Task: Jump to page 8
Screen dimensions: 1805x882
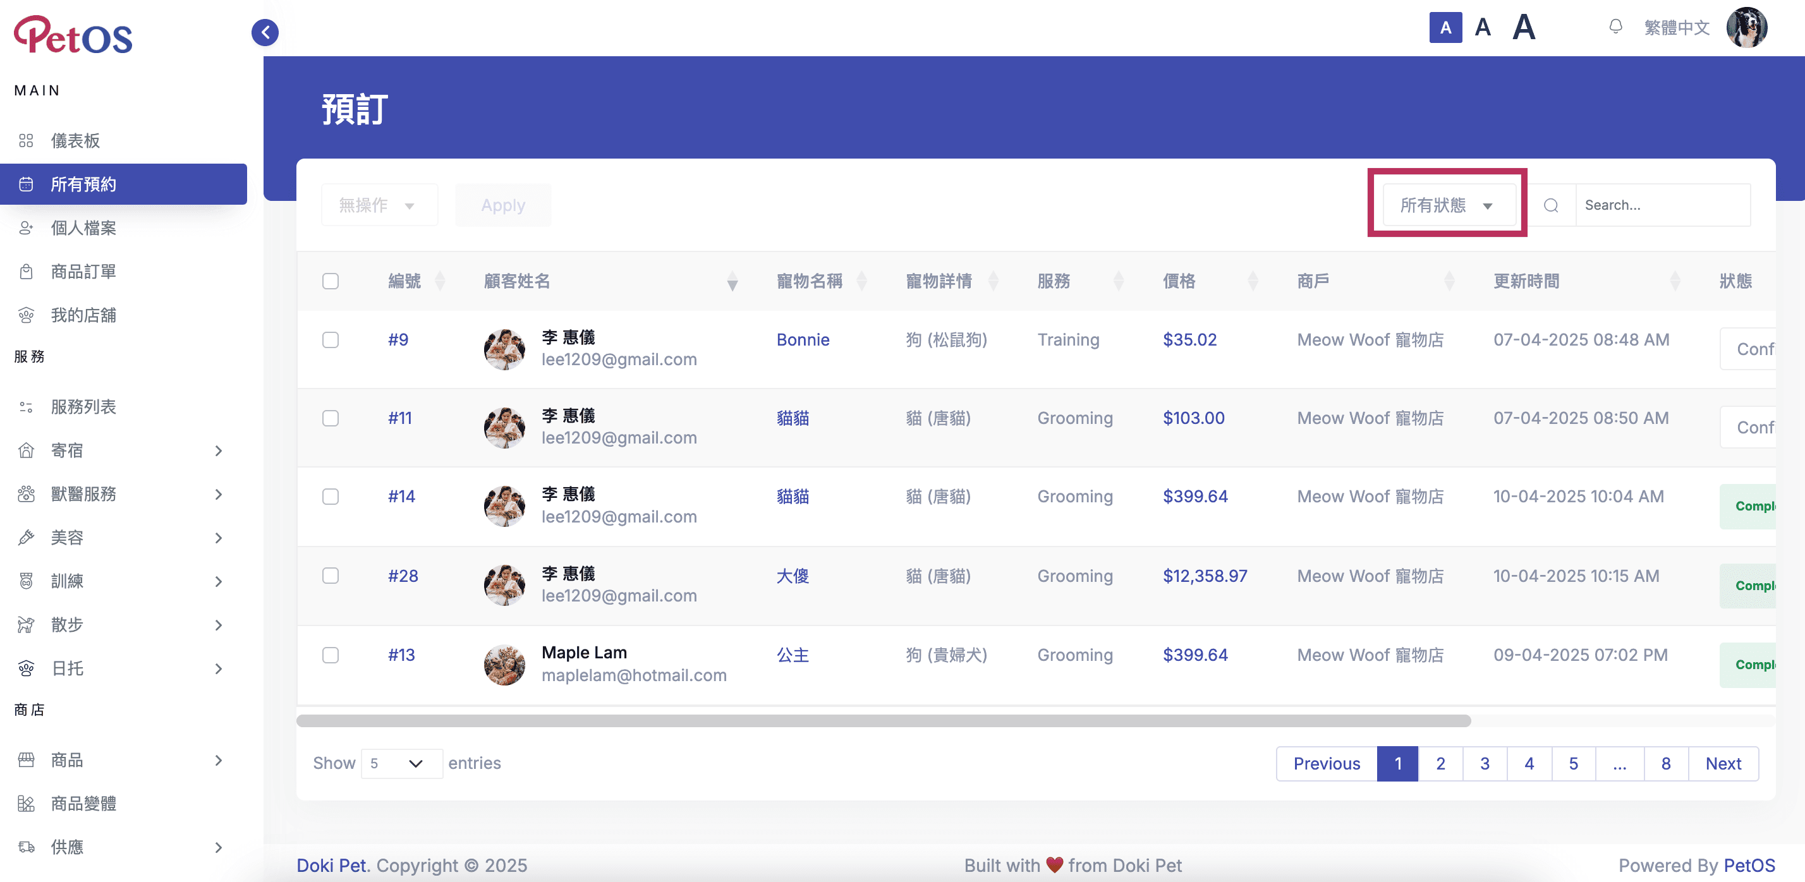Action: tap(1665, 763)
